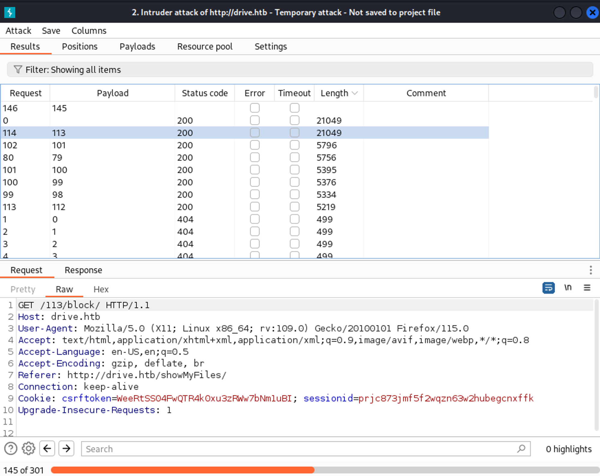Click the Search input field
600x476 pixels.
point(297,449)
